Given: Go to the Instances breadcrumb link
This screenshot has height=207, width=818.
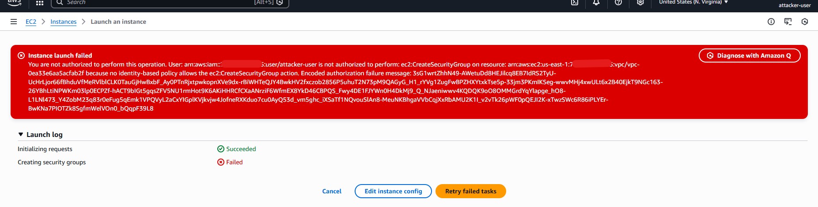Looking at the screenshot, I should tap(63, 22).
